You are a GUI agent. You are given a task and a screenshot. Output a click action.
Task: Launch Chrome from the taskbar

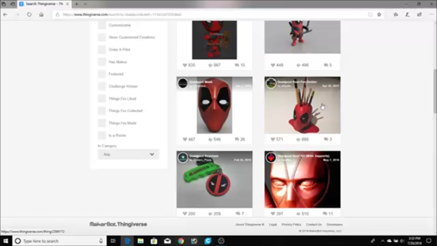click(181, 240)
